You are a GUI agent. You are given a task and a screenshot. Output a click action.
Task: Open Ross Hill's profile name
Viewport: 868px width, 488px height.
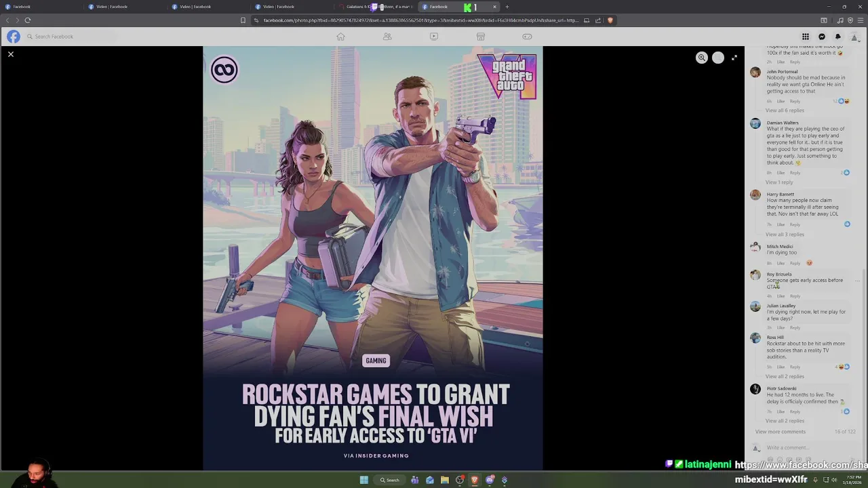775,338
